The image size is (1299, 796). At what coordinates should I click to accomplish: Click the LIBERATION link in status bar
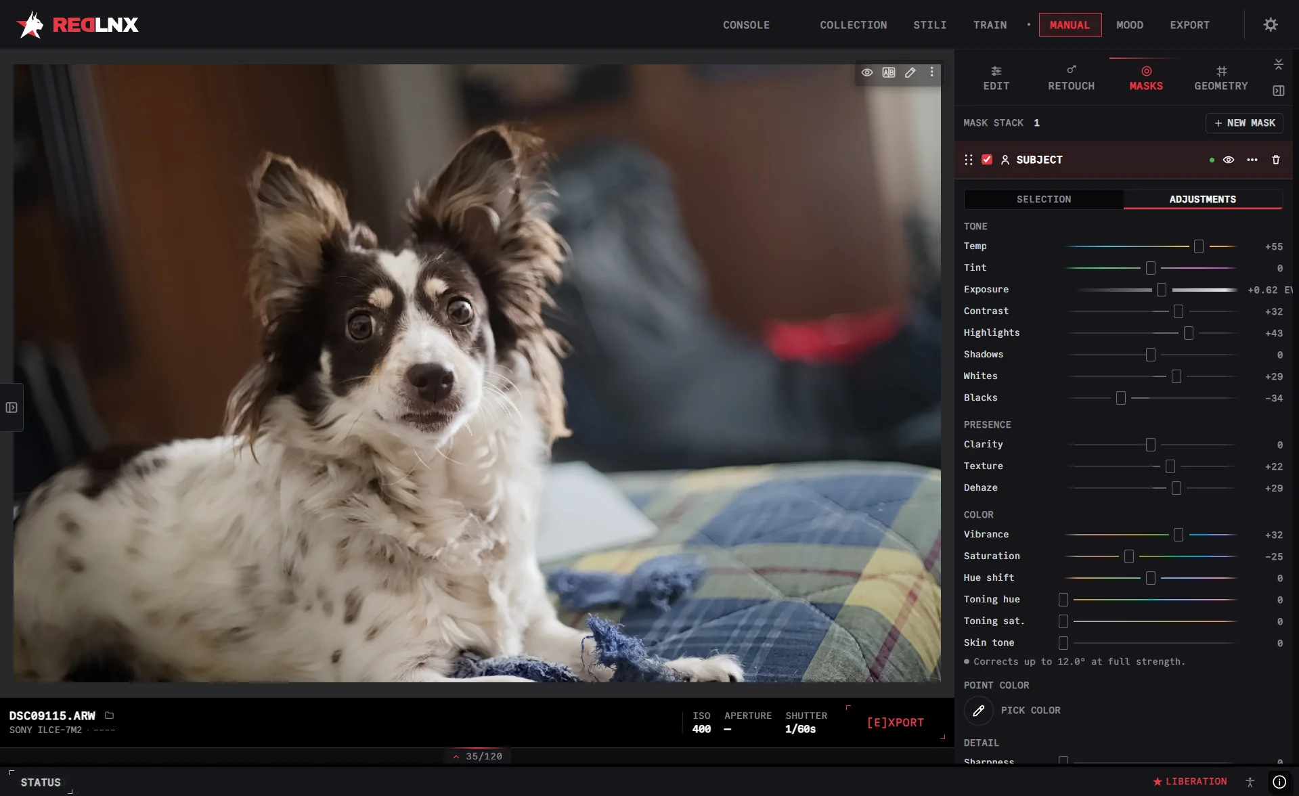tap(1190, 782)
